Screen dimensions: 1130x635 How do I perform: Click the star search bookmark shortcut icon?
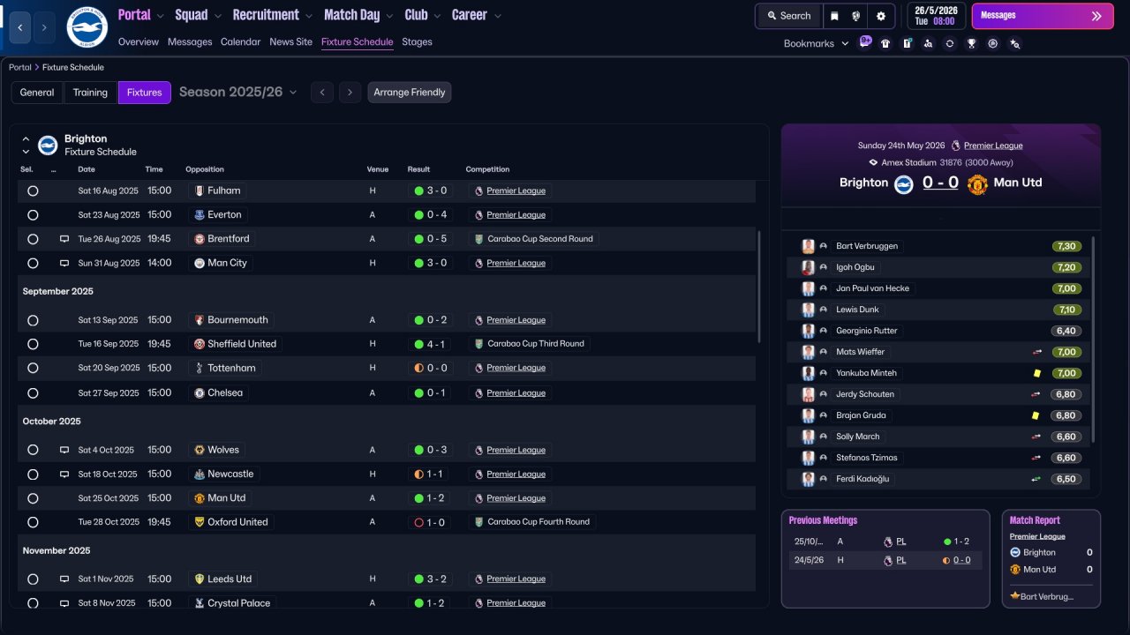[1014, 43]
